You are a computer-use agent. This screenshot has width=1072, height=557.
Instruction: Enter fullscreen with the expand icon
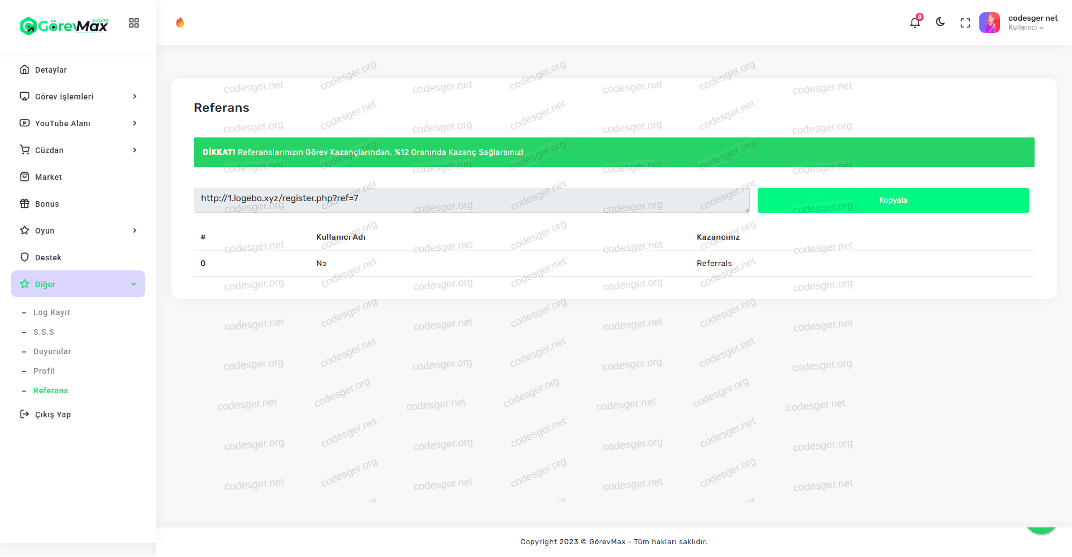965,23
